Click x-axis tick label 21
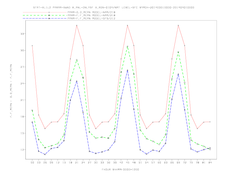 tap(77, 163)
